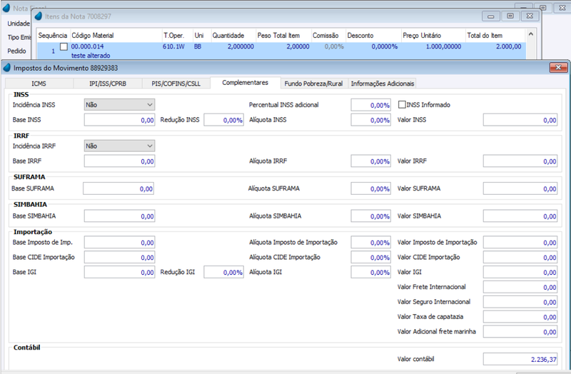Open the Incidência INSS dropdown
The image size is (571, 374).
tap(119, 104)
